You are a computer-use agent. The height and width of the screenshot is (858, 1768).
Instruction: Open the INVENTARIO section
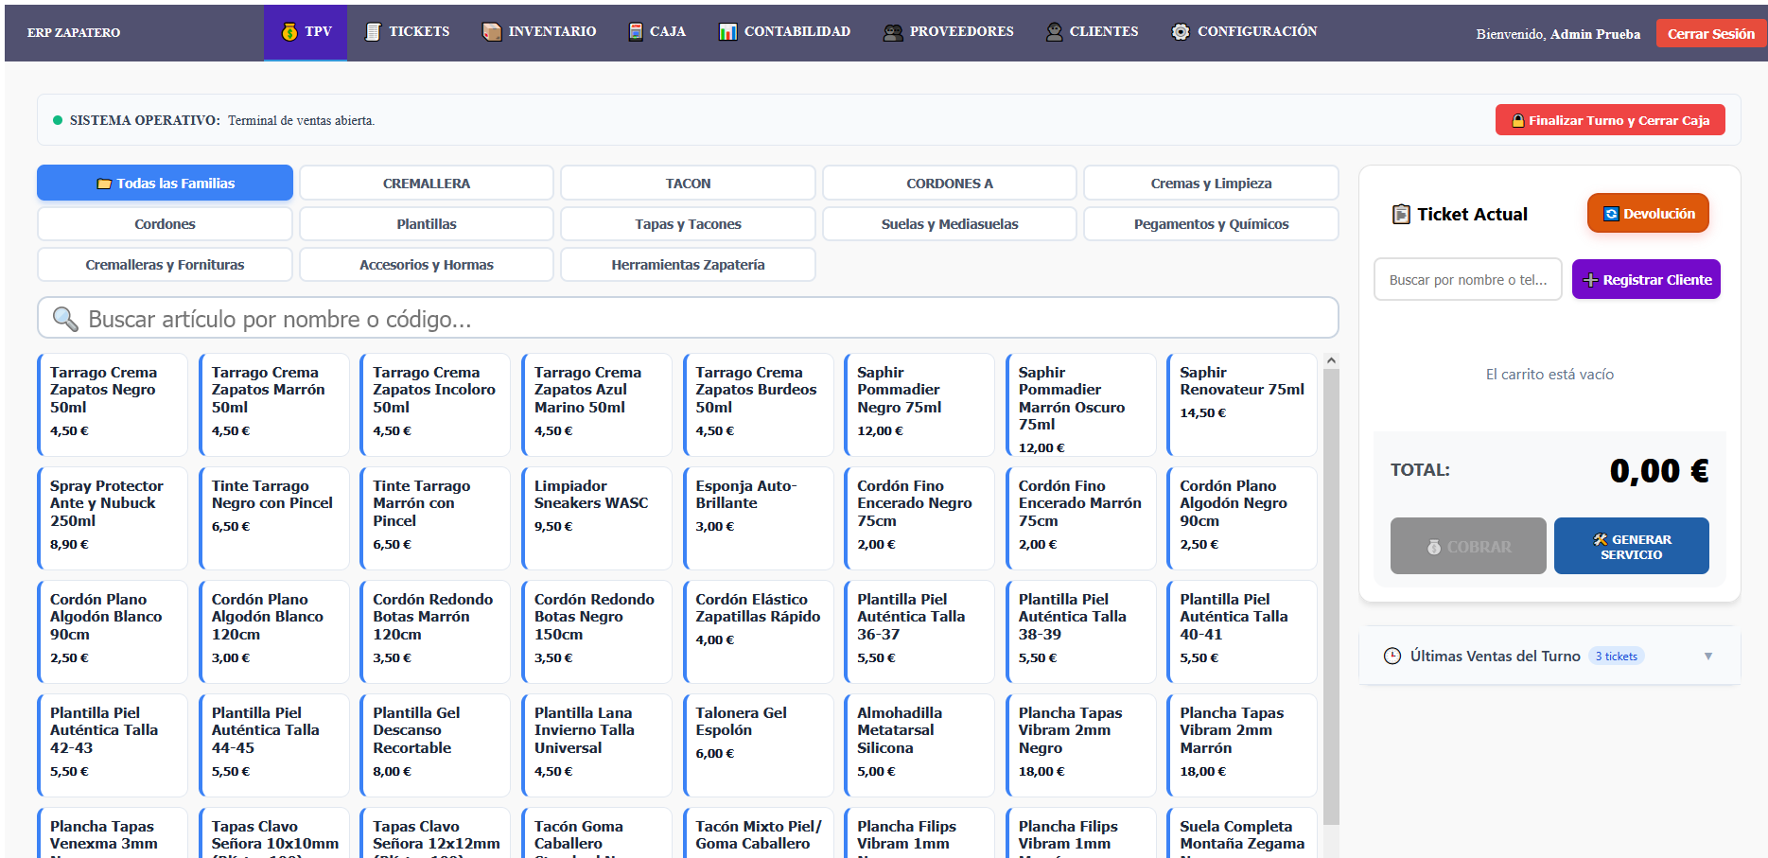pyautogui.click(x=539, y=32)
